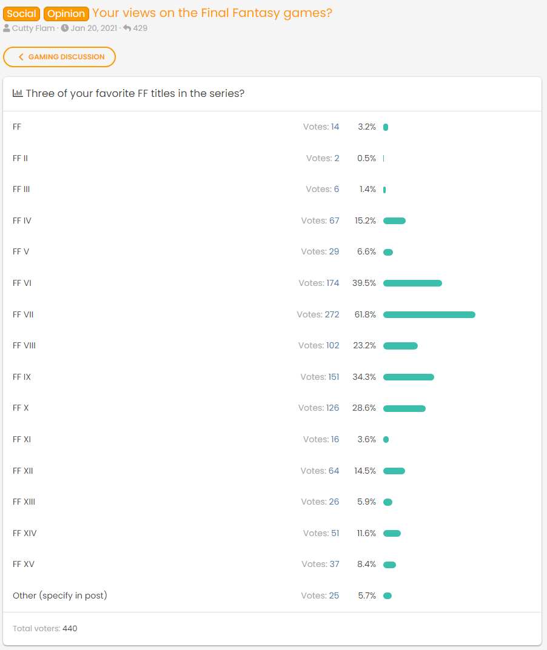Screen dimensions: 547x650
Task: Open author Cutty Flam's profile
Action: click(x=33, y=28)
